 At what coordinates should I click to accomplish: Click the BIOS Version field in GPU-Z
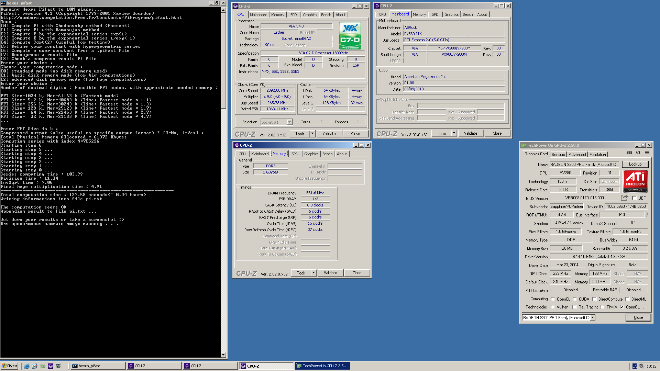pos(584,198)
